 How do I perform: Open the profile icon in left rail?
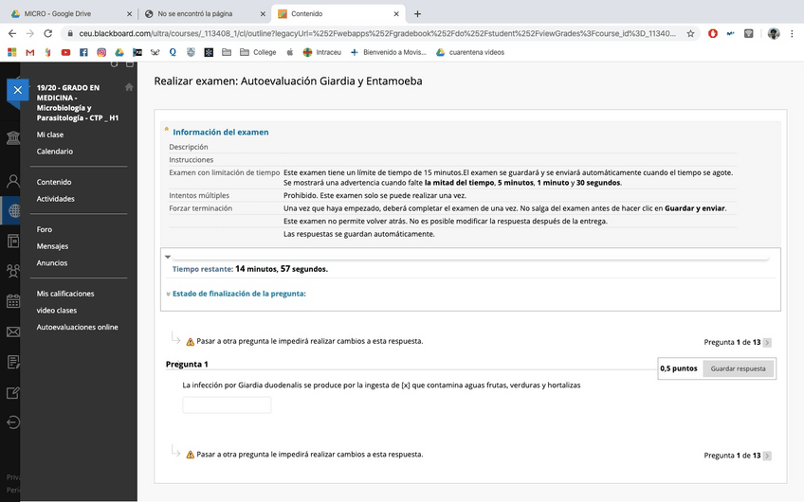click(x=12, y=180)
